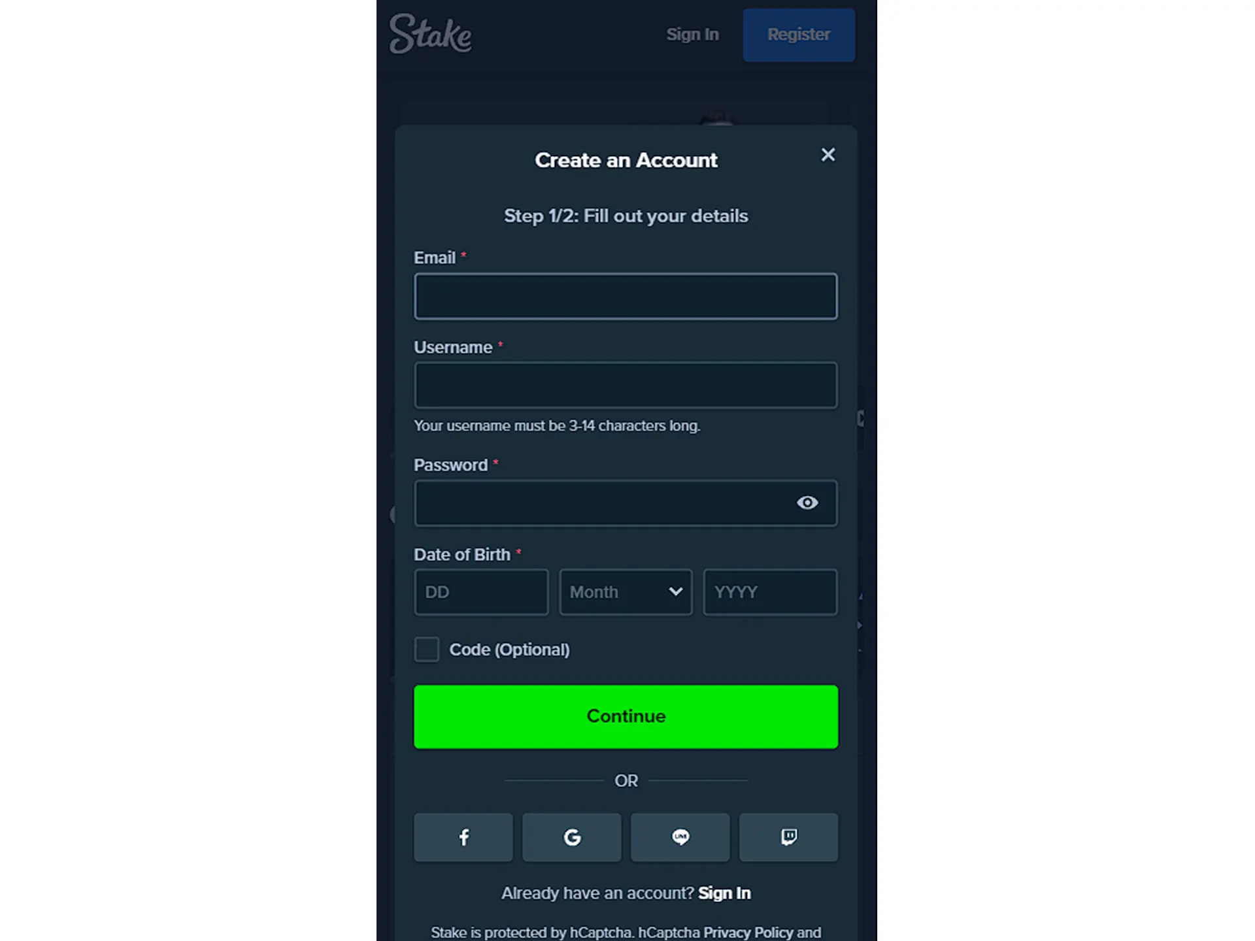Click the Facebook sign-up icon
This screenshot has height=941, width=1255.
(463, 837)
